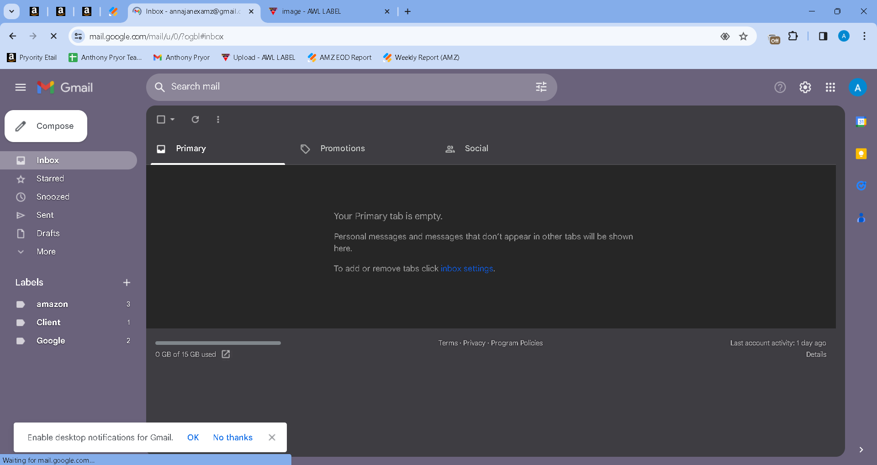Screen dimensions: 877x465
Task: Bookmark this page with the star
Action: pos(744,36)
